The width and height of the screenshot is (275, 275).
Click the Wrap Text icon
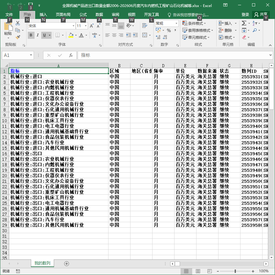click(x=145, y=26)
